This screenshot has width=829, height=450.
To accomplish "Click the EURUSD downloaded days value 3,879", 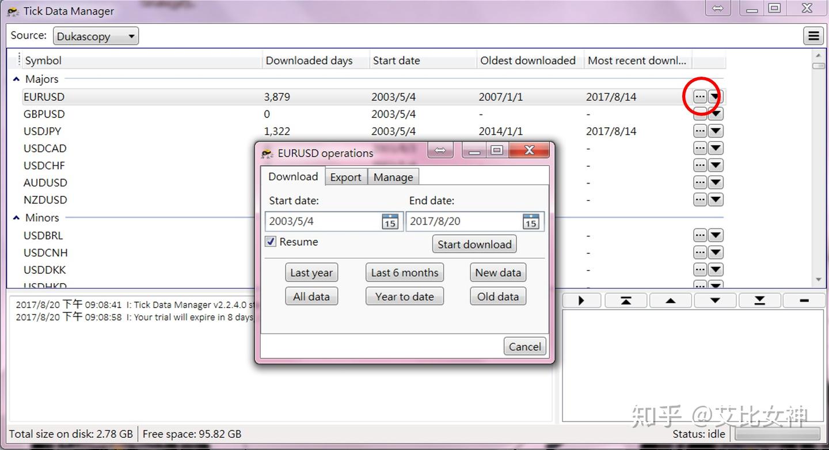I will tap(277, 97).
